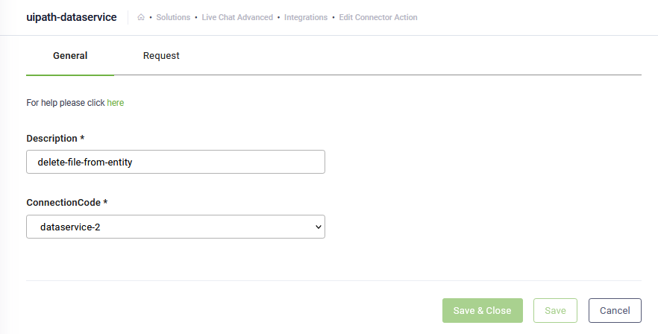
Task: Click the Save & Close button
Action: (x=483, y=310)
